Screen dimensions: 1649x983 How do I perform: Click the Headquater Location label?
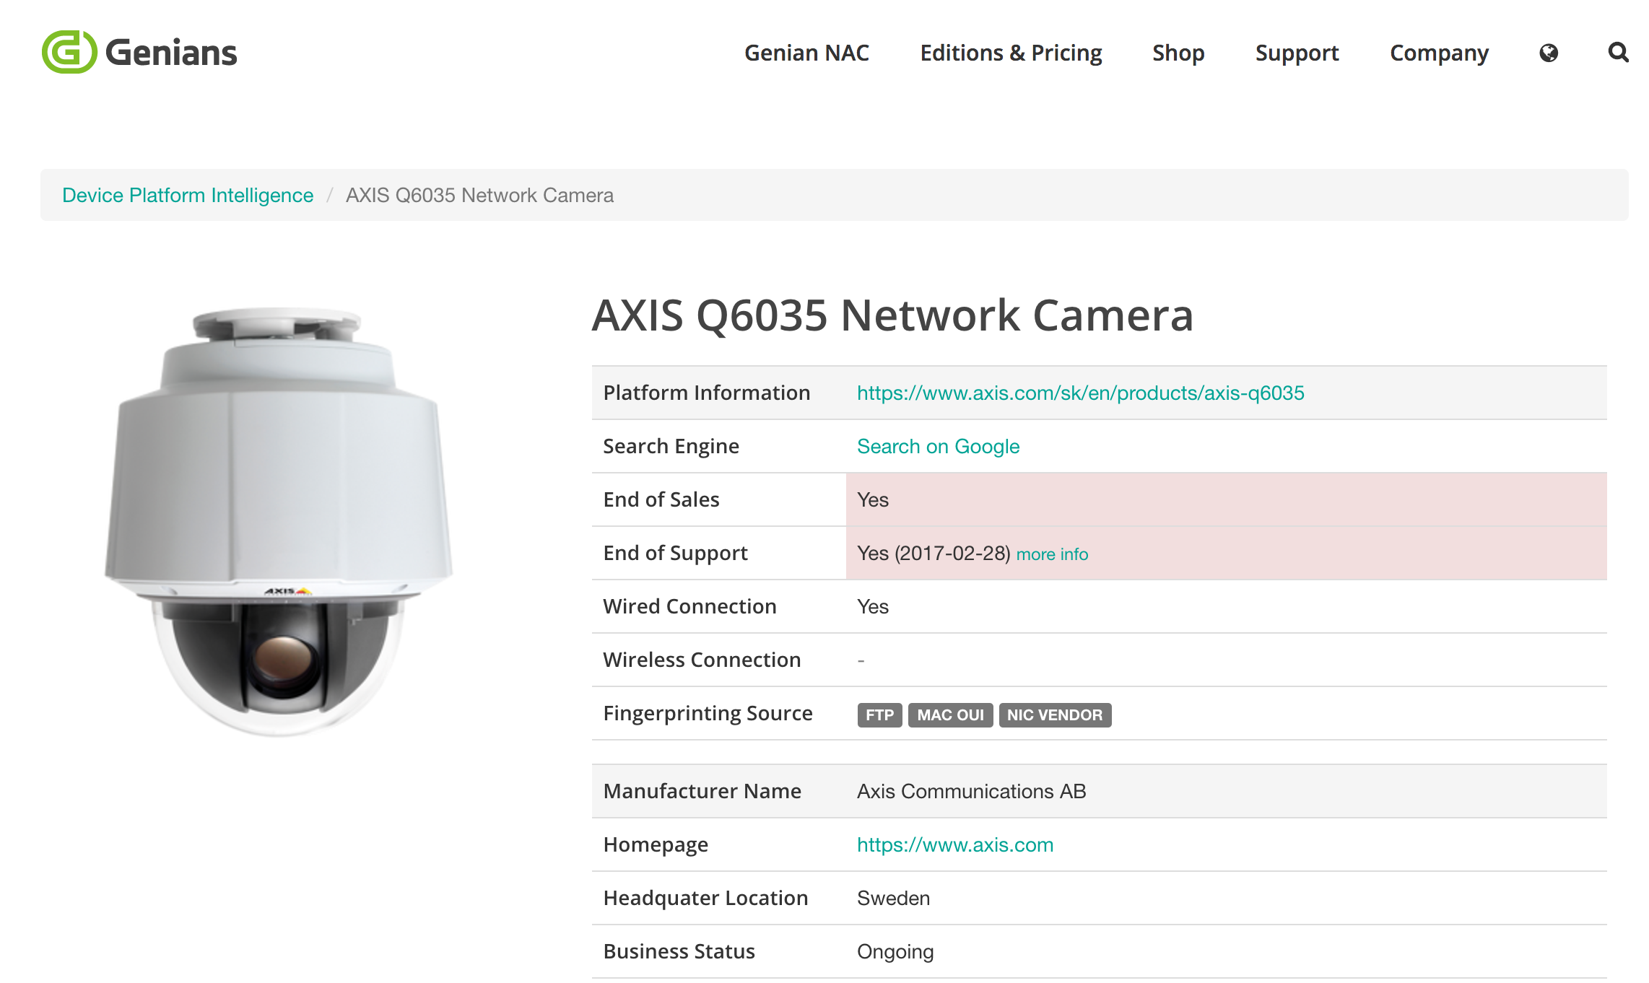click(705, 898)
